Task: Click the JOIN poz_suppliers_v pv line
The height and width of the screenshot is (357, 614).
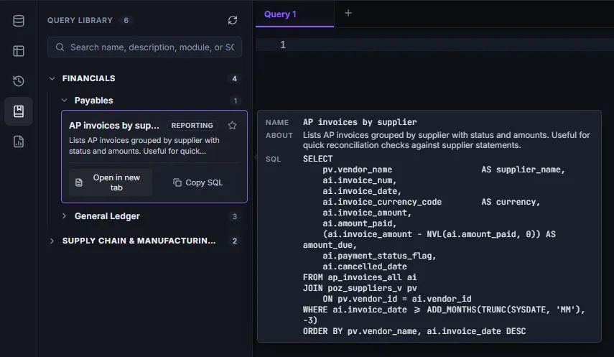Action: [360, 288]
